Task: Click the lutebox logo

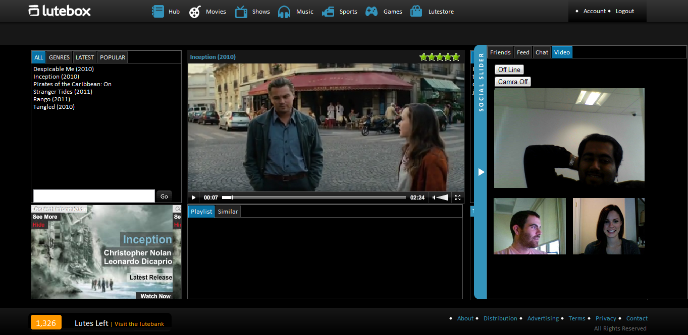Action: [60, 11]
